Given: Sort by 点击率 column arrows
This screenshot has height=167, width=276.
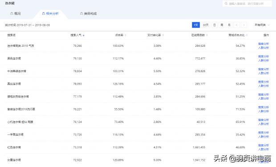Looking at the screenshot, I should point(126,35).
